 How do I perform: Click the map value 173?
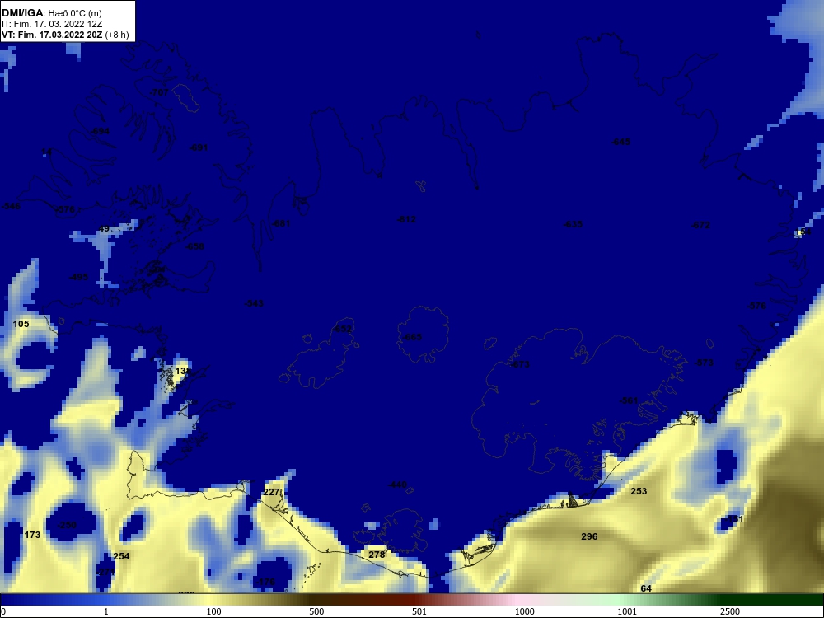pos(32,535)
